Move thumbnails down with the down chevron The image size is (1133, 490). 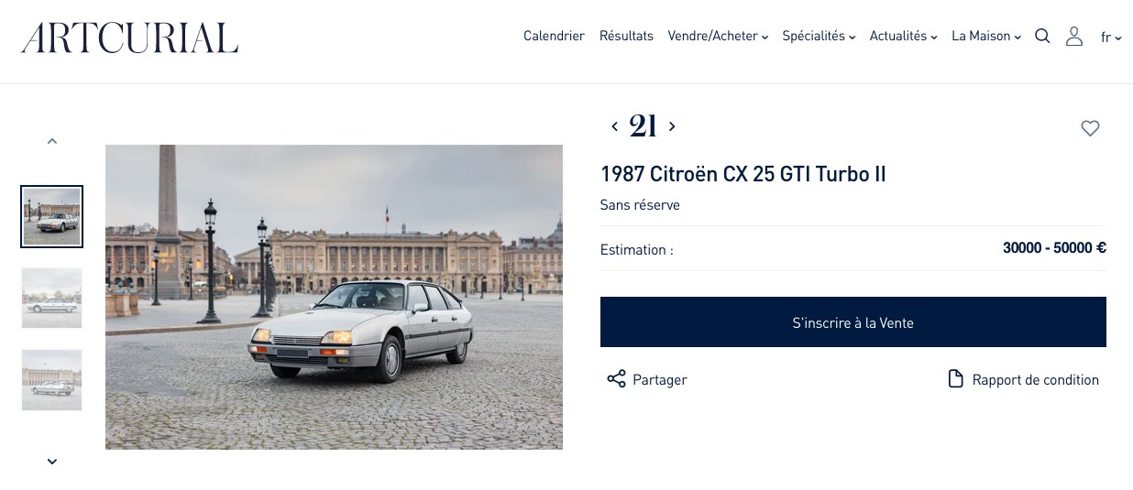coord(52,462)
